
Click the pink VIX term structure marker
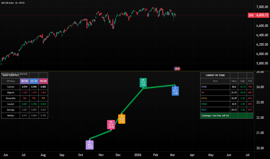[x=111, y=124]
